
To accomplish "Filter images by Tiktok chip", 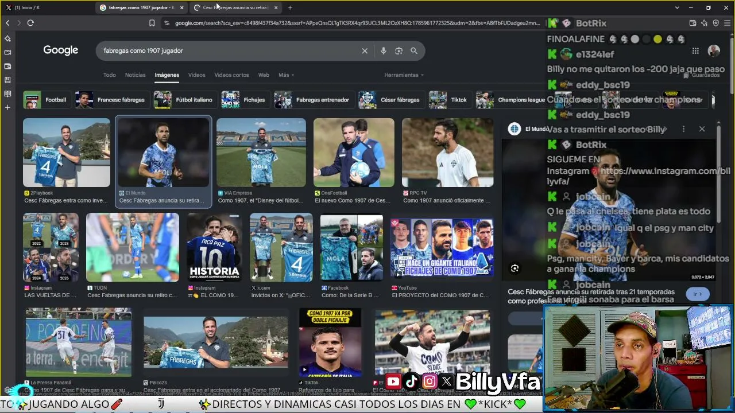I will point(449,100).
